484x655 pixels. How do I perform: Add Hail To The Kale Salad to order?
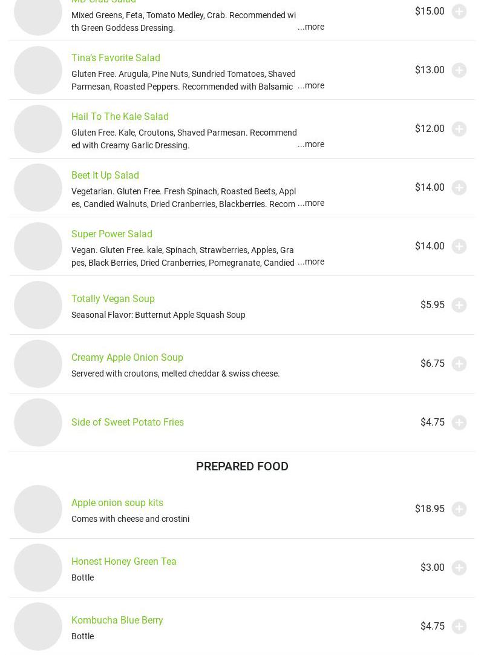point(459,129)
